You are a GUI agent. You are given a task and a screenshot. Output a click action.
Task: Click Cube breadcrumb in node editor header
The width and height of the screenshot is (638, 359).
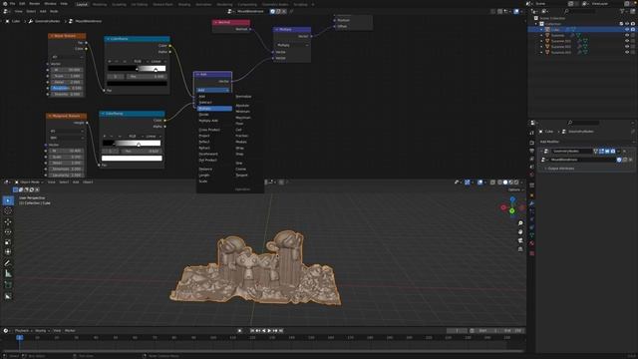tap(16, 21)
